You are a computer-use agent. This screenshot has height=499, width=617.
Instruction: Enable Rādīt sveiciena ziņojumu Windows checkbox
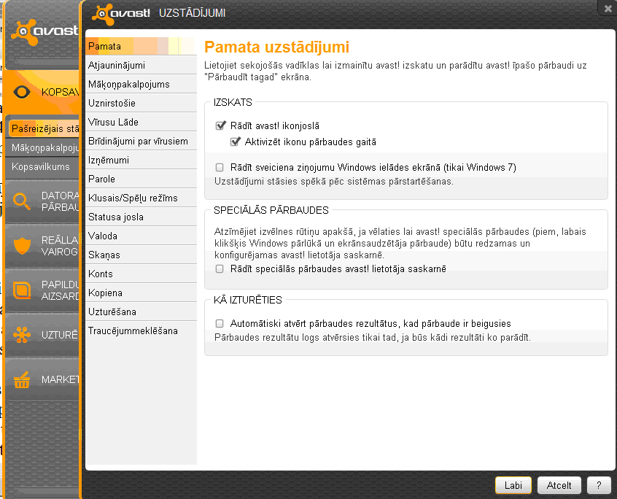tap(220, 167)
